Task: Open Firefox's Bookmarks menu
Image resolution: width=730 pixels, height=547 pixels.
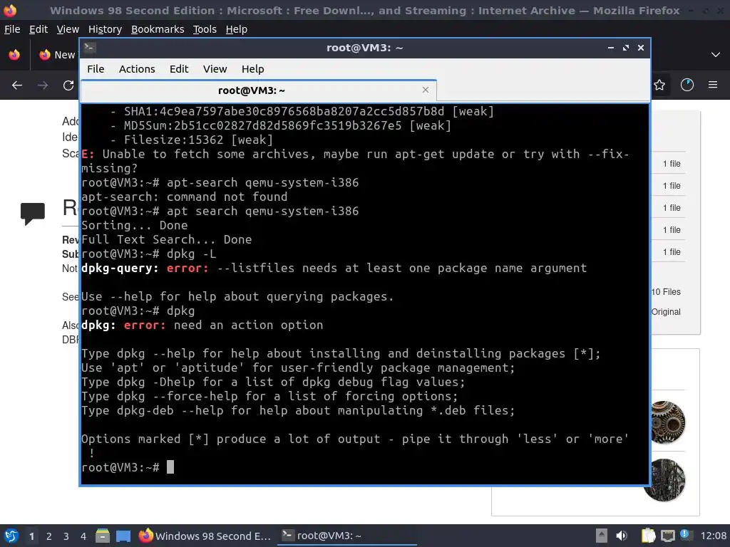Action: click(x=158, y=29)
